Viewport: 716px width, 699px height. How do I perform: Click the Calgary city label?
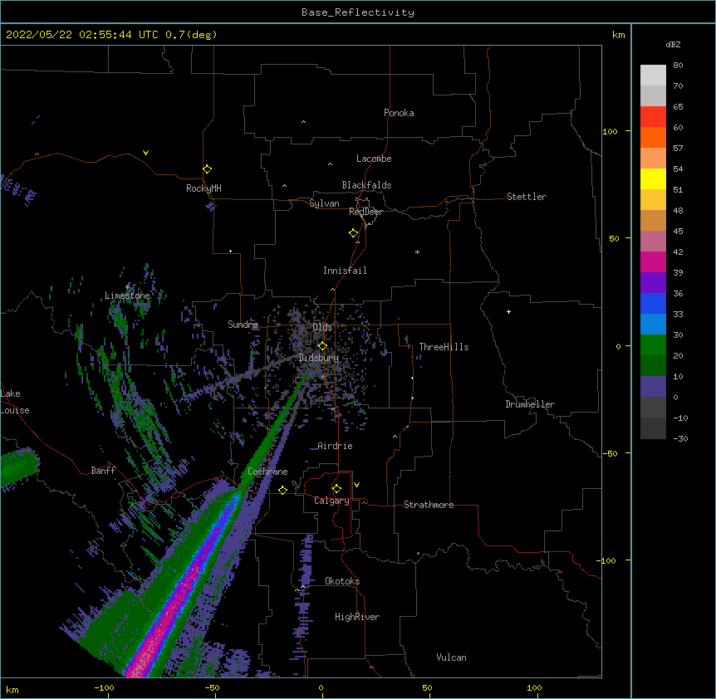click(x=331, y=501)
